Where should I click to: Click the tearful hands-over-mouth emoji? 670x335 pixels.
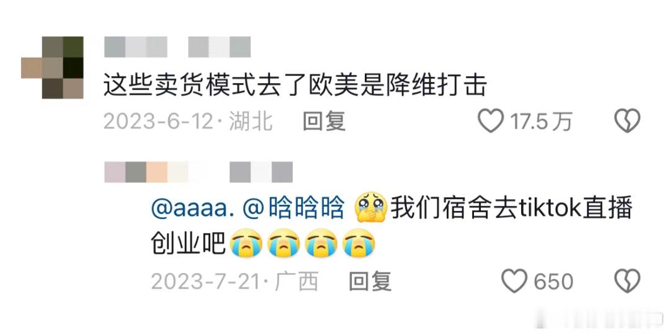tap(371, 207)
